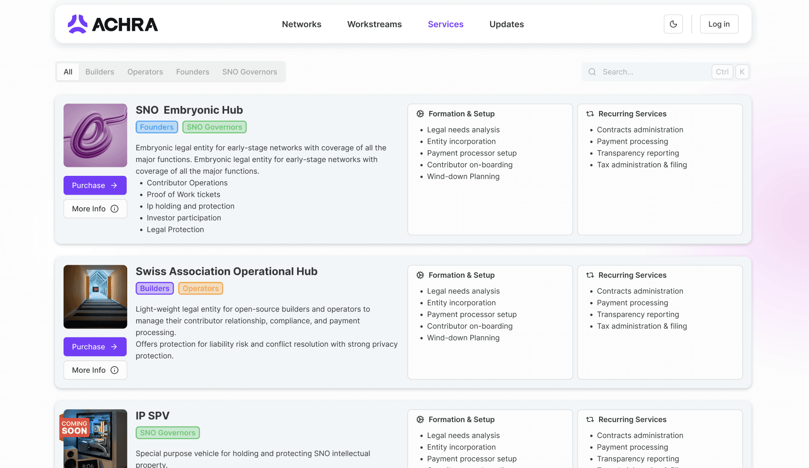Click the search magnifier icon

[592, 72]
